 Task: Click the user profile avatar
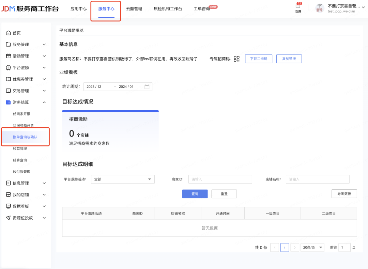pos(319,9)
